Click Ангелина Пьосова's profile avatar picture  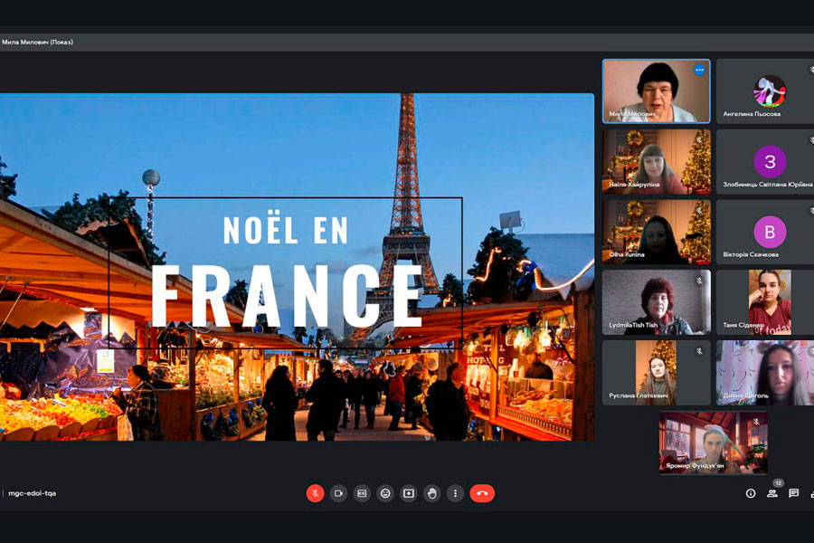click(770, 90)
